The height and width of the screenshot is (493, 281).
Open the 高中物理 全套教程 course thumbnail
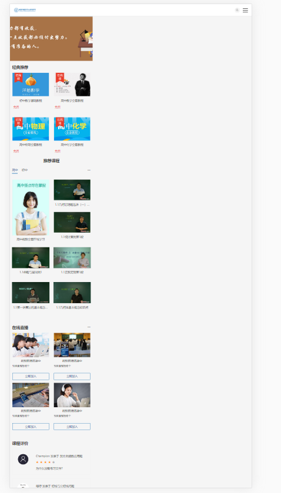(31, 129)
